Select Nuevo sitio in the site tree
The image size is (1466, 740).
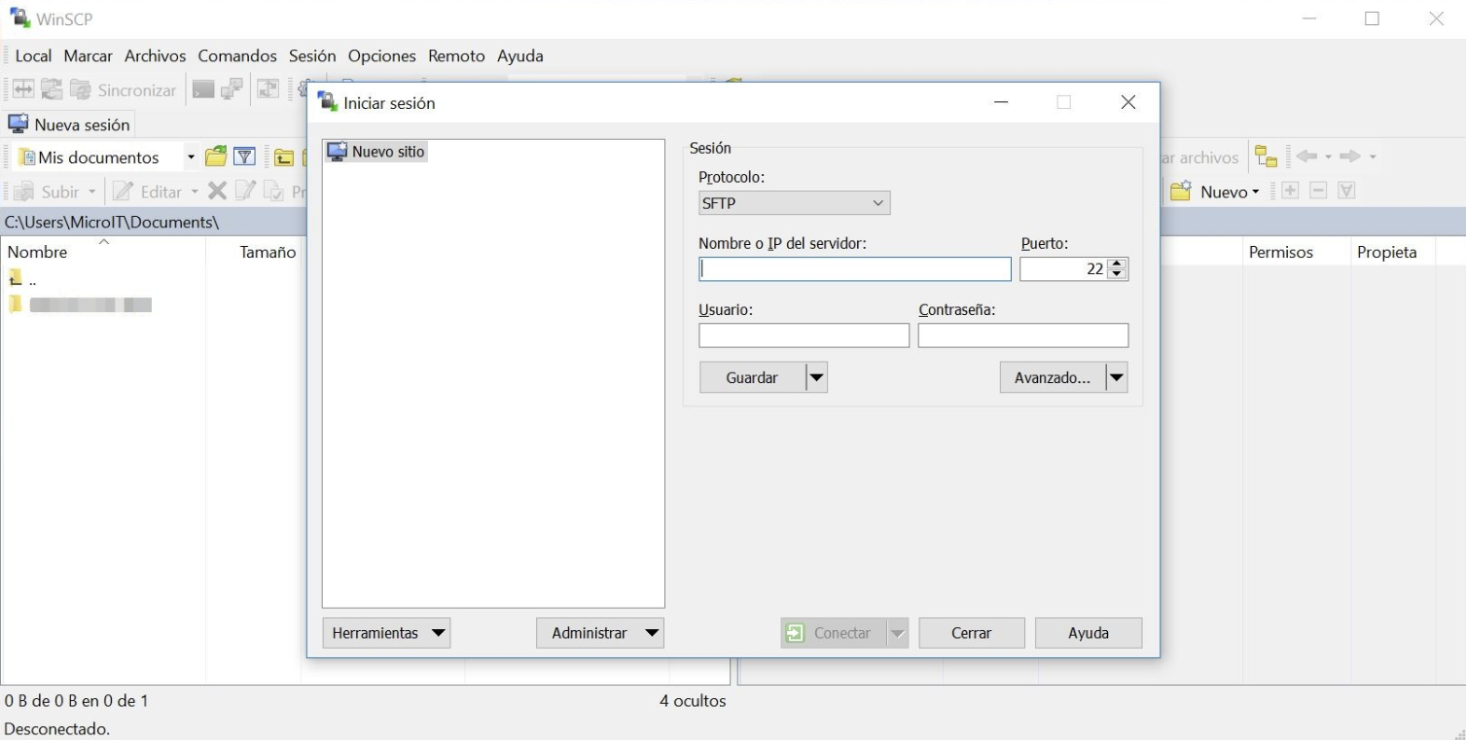pos(376,152)
